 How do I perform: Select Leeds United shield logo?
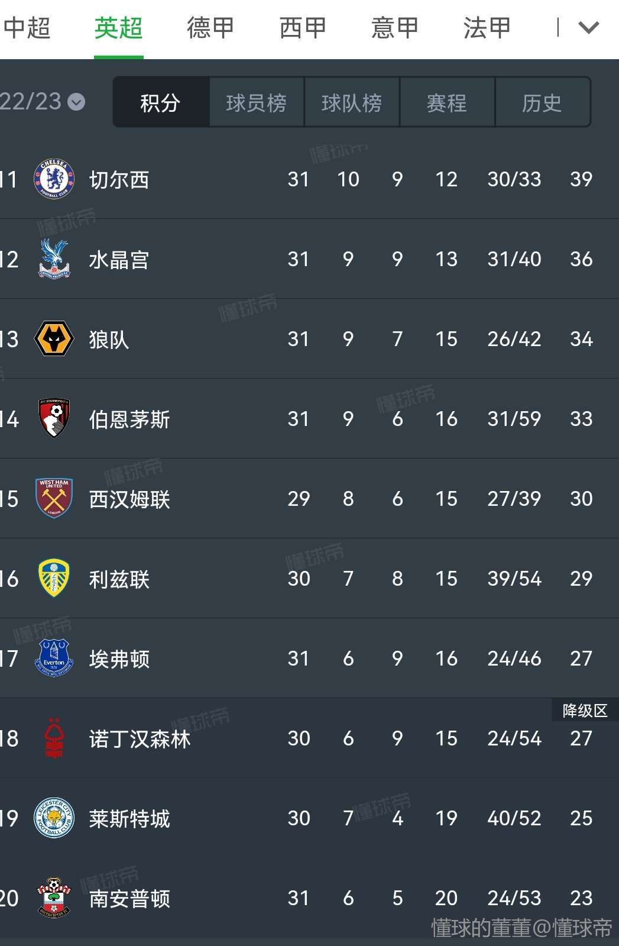coord(54,578)
